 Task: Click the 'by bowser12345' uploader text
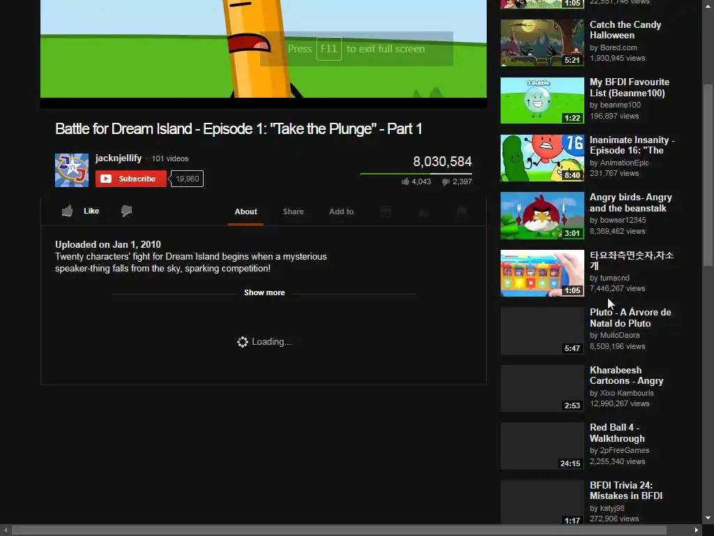click(618, 220)
